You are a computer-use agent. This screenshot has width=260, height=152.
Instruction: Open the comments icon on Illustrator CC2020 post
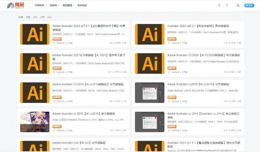[x=225, y=72]
